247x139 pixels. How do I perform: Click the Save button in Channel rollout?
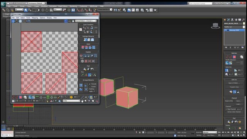(x=239, y=101)
